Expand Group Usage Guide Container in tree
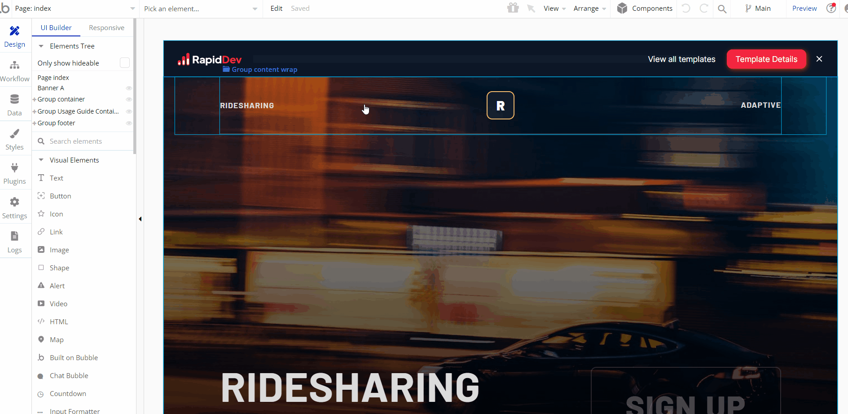 coord(35,111)
